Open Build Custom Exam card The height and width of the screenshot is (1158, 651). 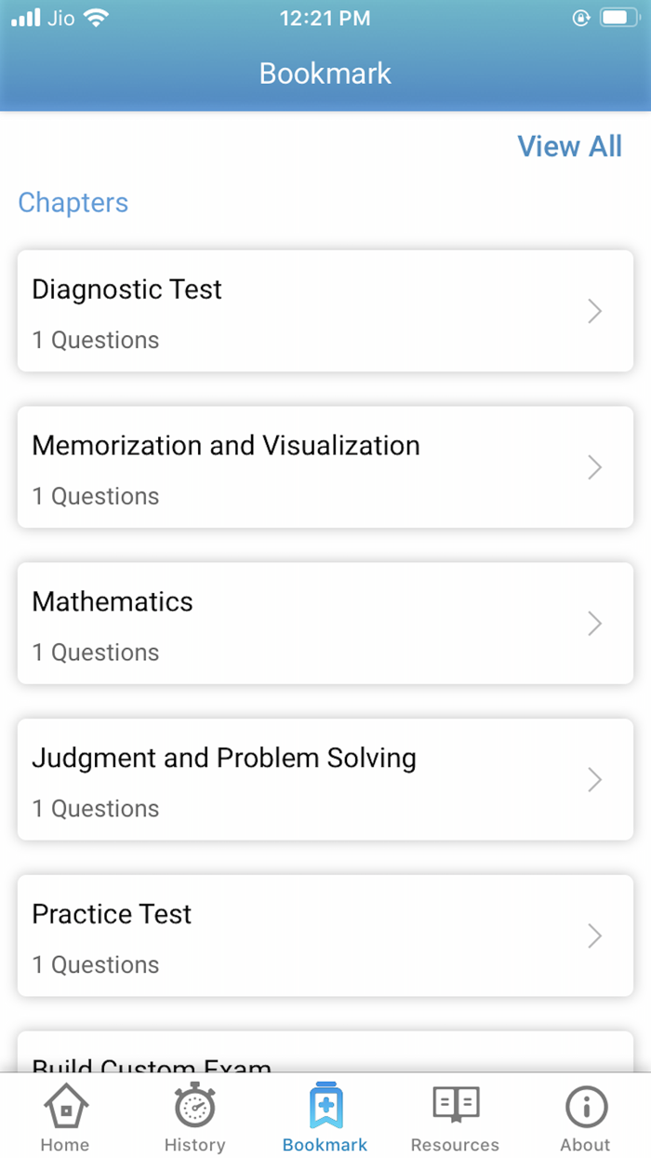pyautogui.click(x=325, y=1061)
